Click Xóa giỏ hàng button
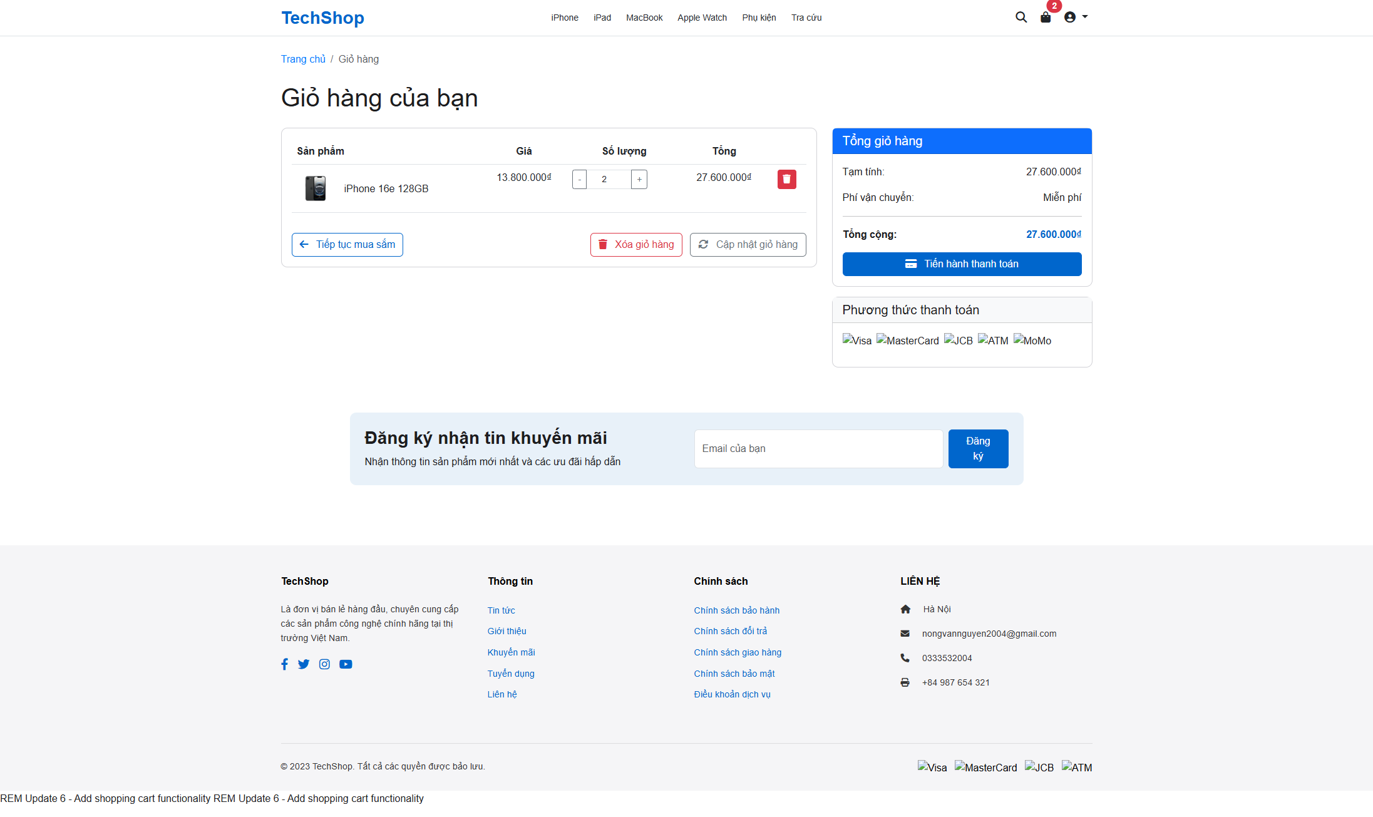The image size is (1373, 817). (635, 245)
